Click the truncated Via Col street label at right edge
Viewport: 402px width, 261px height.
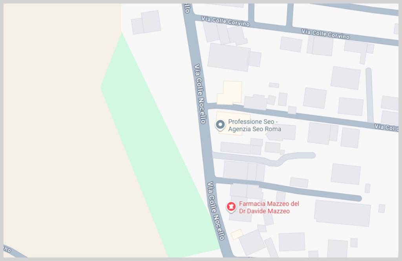386,127
